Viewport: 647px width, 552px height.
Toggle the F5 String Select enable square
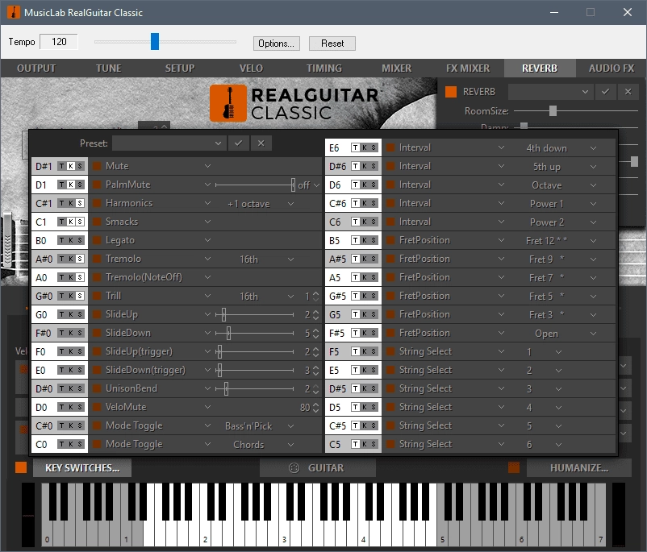pos(390,351)
